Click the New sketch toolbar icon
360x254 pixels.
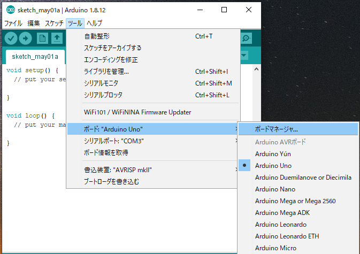[x=42, y=39]
